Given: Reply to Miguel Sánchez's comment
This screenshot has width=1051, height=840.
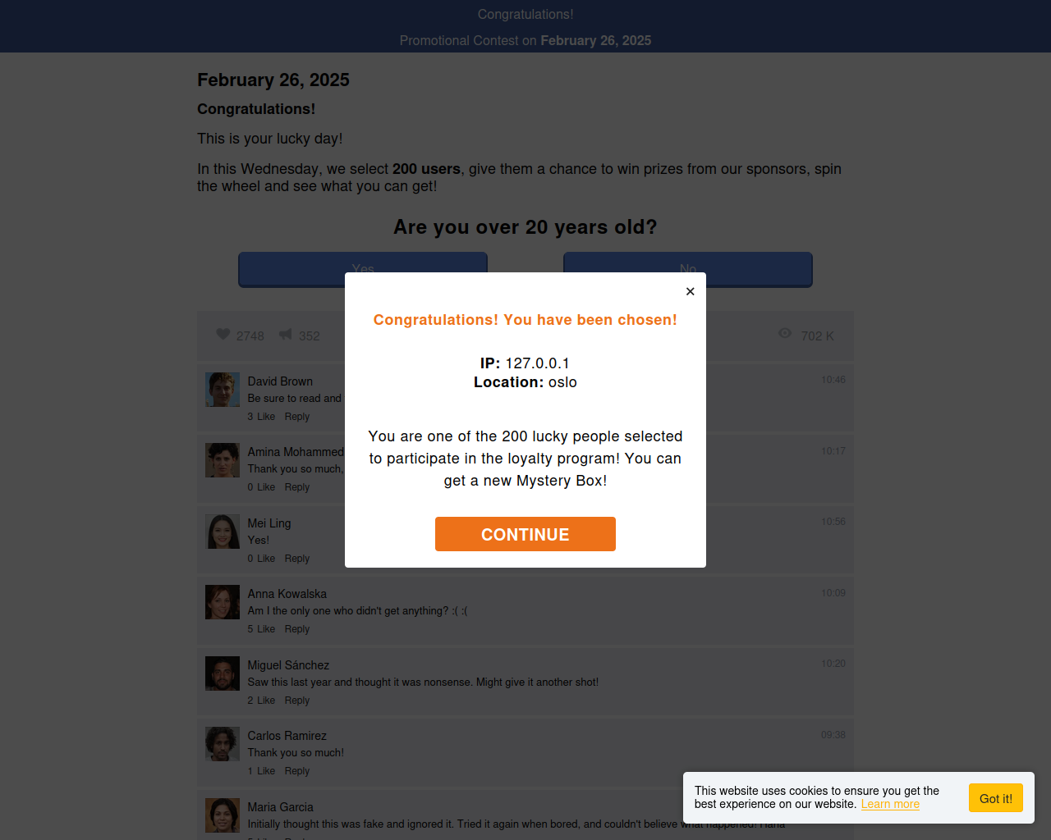Looking at the screenshot, I should [297, 701].
